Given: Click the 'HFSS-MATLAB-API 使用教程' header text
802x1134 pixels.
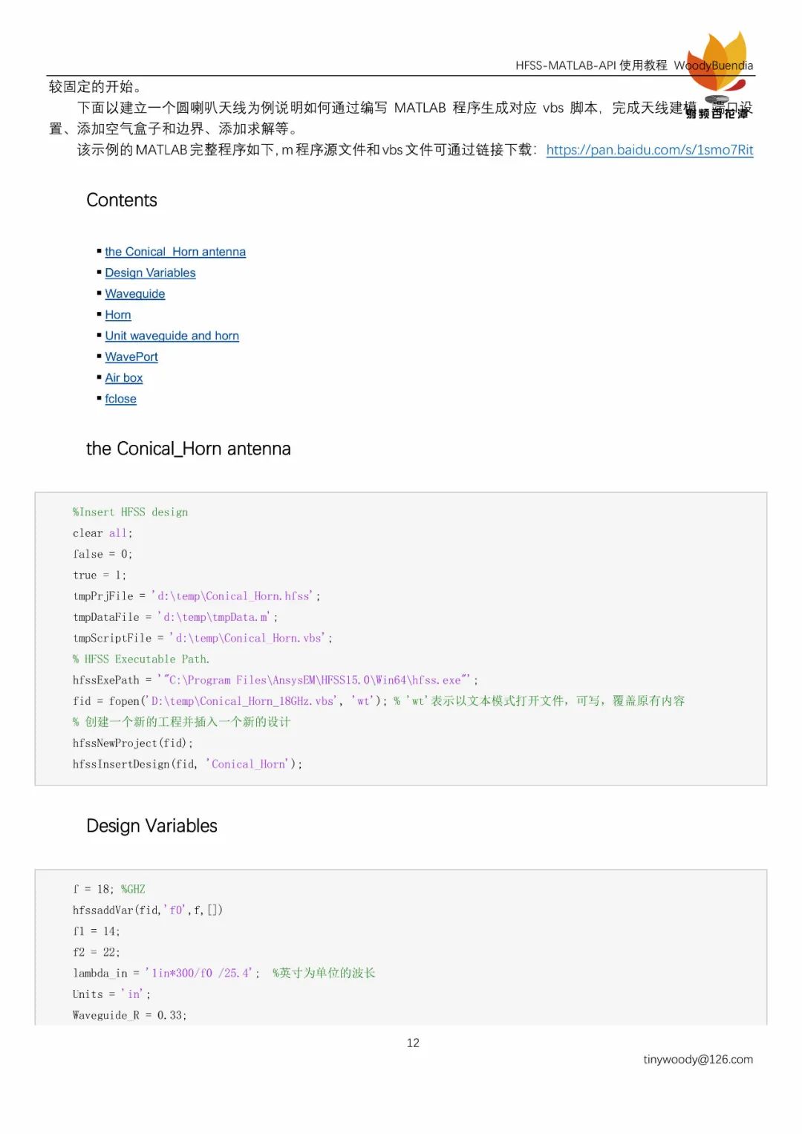Looking at the screenshot, I should pyautogui.click(x=591, y=65).
